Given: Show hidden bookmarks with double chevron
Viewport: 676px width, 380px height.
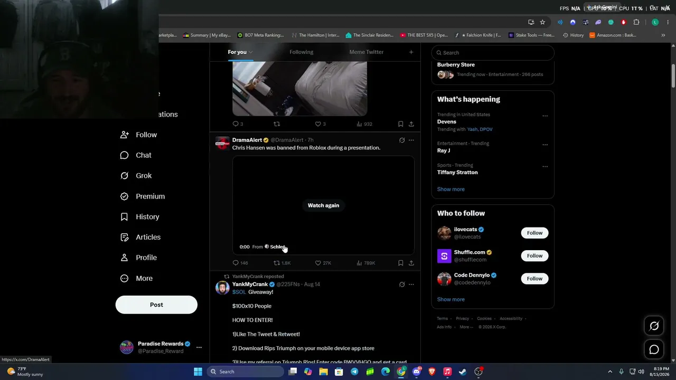Looking at the screenshot, I should (x=663, y=35).
